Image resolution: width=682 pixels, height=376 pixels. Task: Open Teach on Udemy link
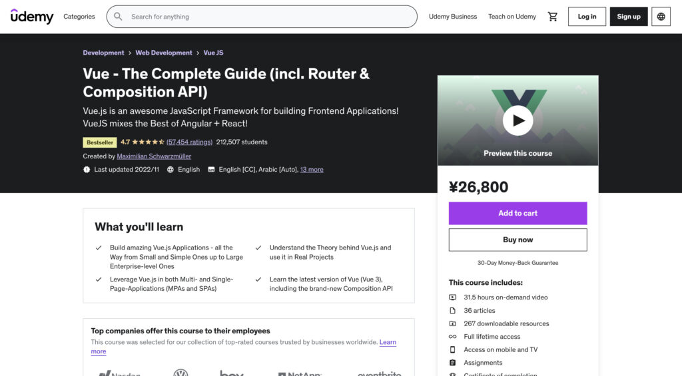pyautogui.click(x=512, y=17)
